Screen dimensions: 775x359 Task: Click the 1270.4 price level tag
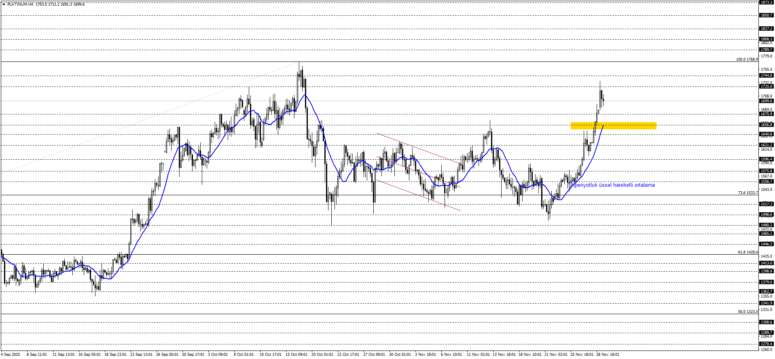click(x=767, y=344)
